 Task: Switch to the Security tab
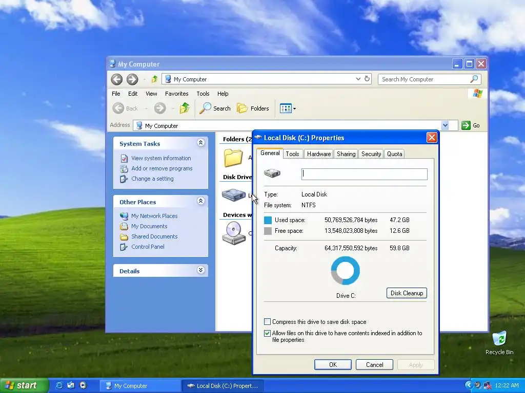point(371,154)
